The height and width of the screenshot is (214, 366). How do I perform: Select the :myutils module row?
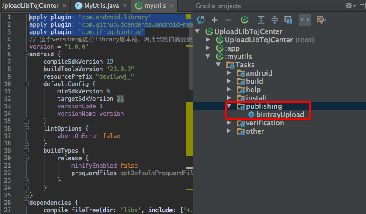click(280, 56)
